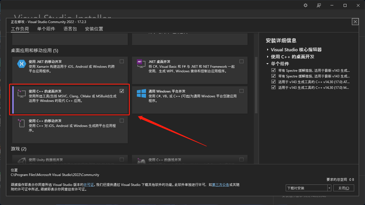Click the feedback icon in title bar
365x205 pixels.
(319, 5)
